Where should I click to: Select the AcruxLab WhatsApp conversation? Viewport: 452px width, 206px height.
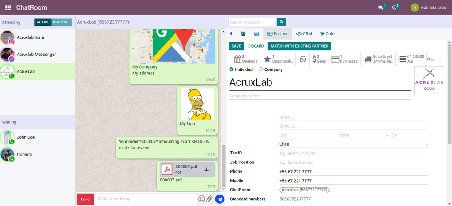[x=38, y=72]
